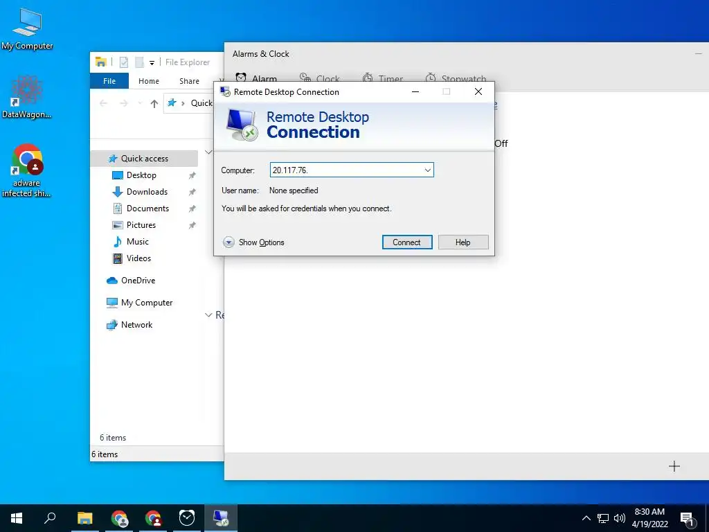Image resolution: width=709 pixels, height=532 pixels.
Task: Show hidden system tray icons
Action: pos(586,518)
